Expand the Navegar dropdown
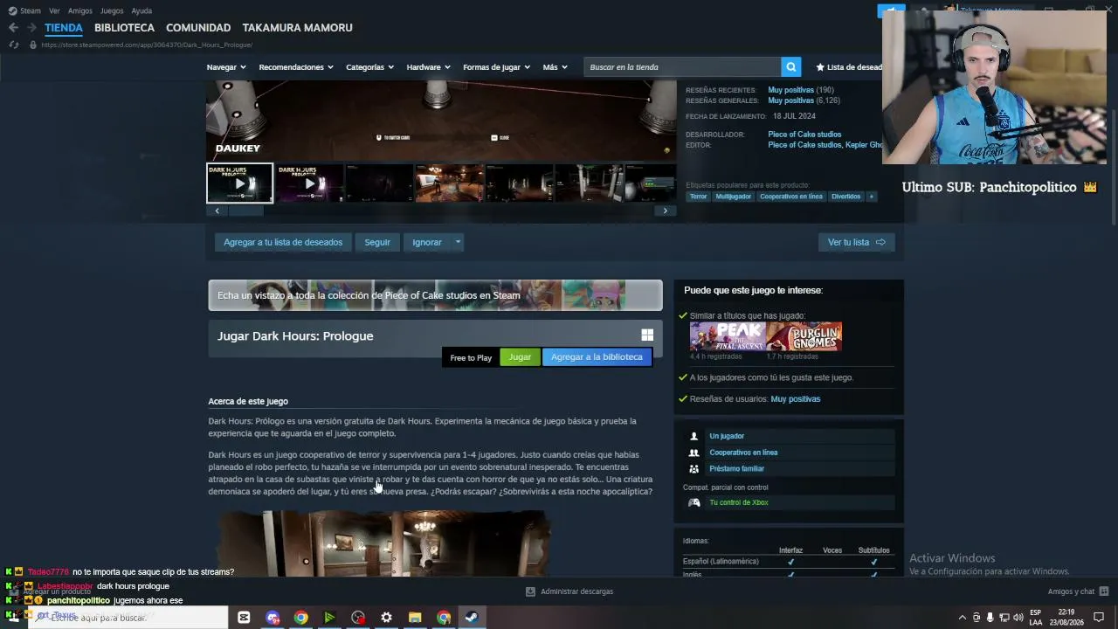The width and height of the screenshot is (1118, 629). [226, 67]
